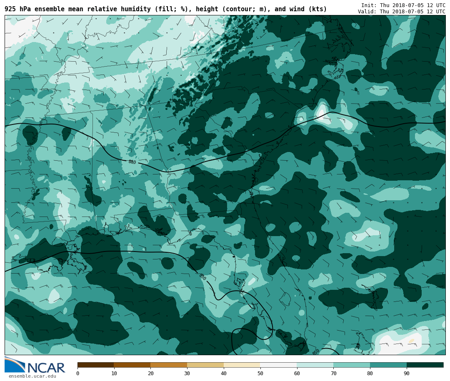The width and height of the screenshot is (450, 381).
Task: Click the NCAR logo
Action: pos(35,365)
